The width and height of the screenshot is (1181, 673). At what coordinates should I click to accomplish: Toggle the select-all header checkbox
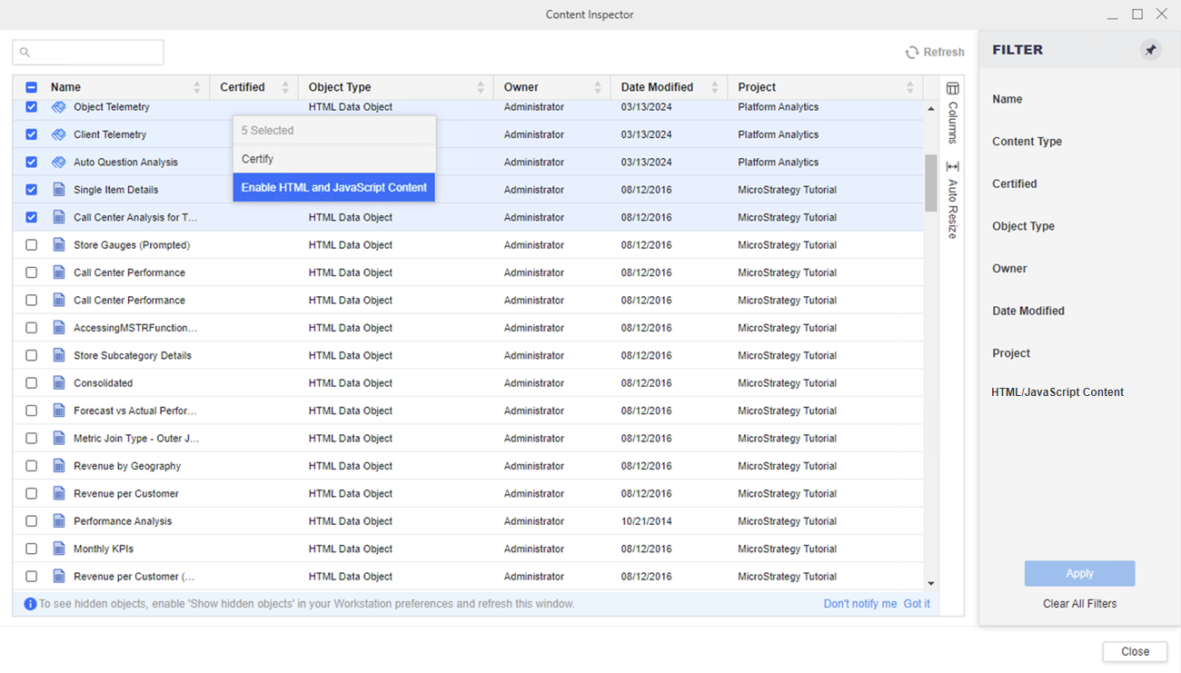tap(32, 87)
